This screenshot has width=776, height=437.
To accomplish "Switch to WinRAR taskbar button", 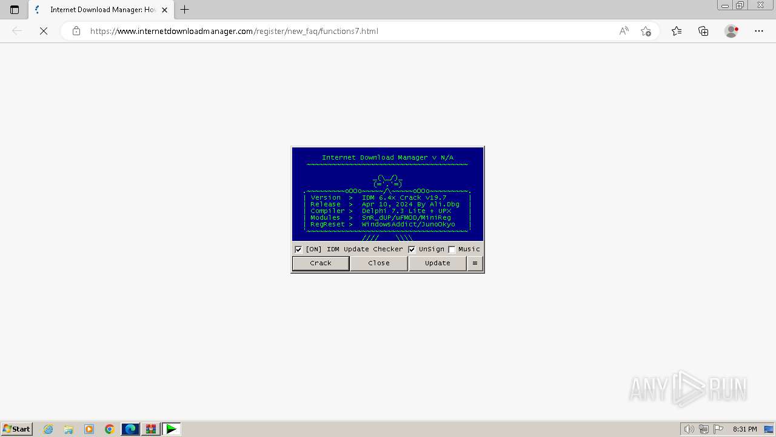I will 151,429.
